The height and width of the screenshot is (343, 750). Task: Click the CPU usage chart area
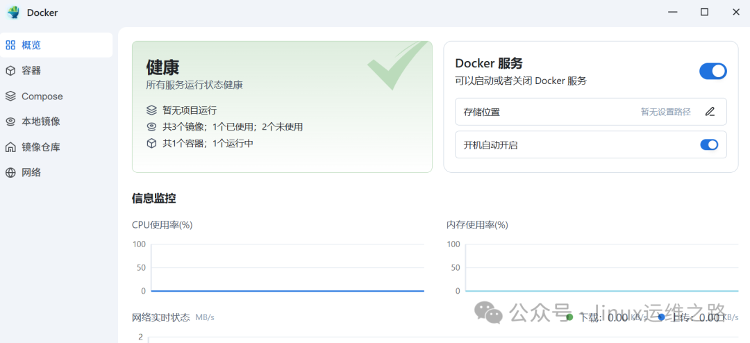[x=287, y=267]
